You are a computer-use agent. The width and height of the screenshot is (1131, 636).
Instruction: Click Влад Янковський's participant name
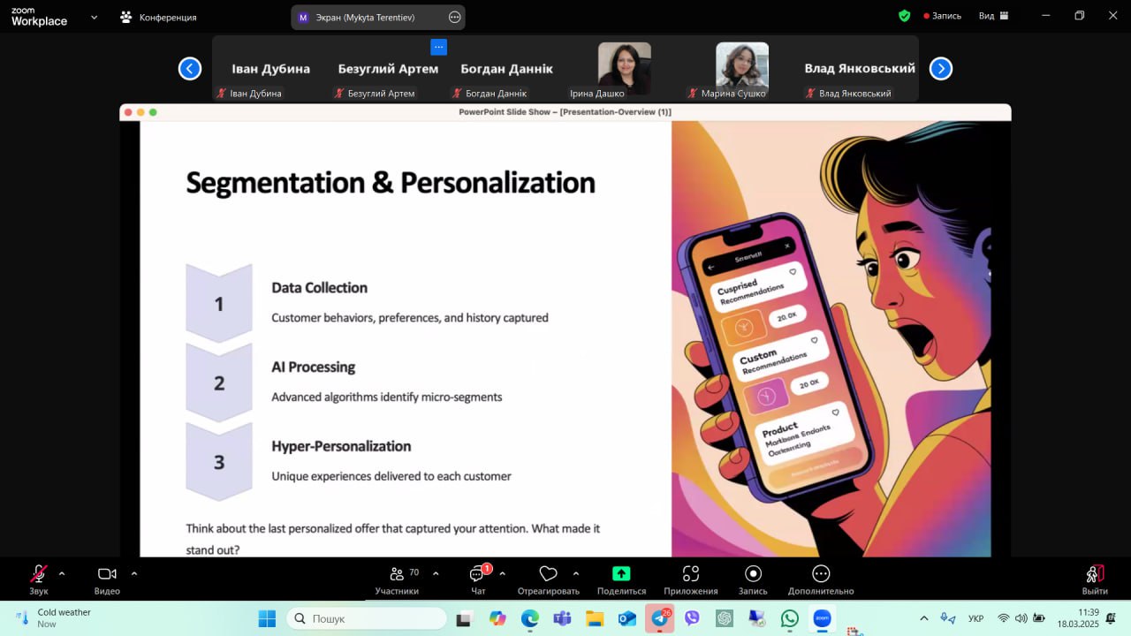pyautogui.click(x=860, y=68)
